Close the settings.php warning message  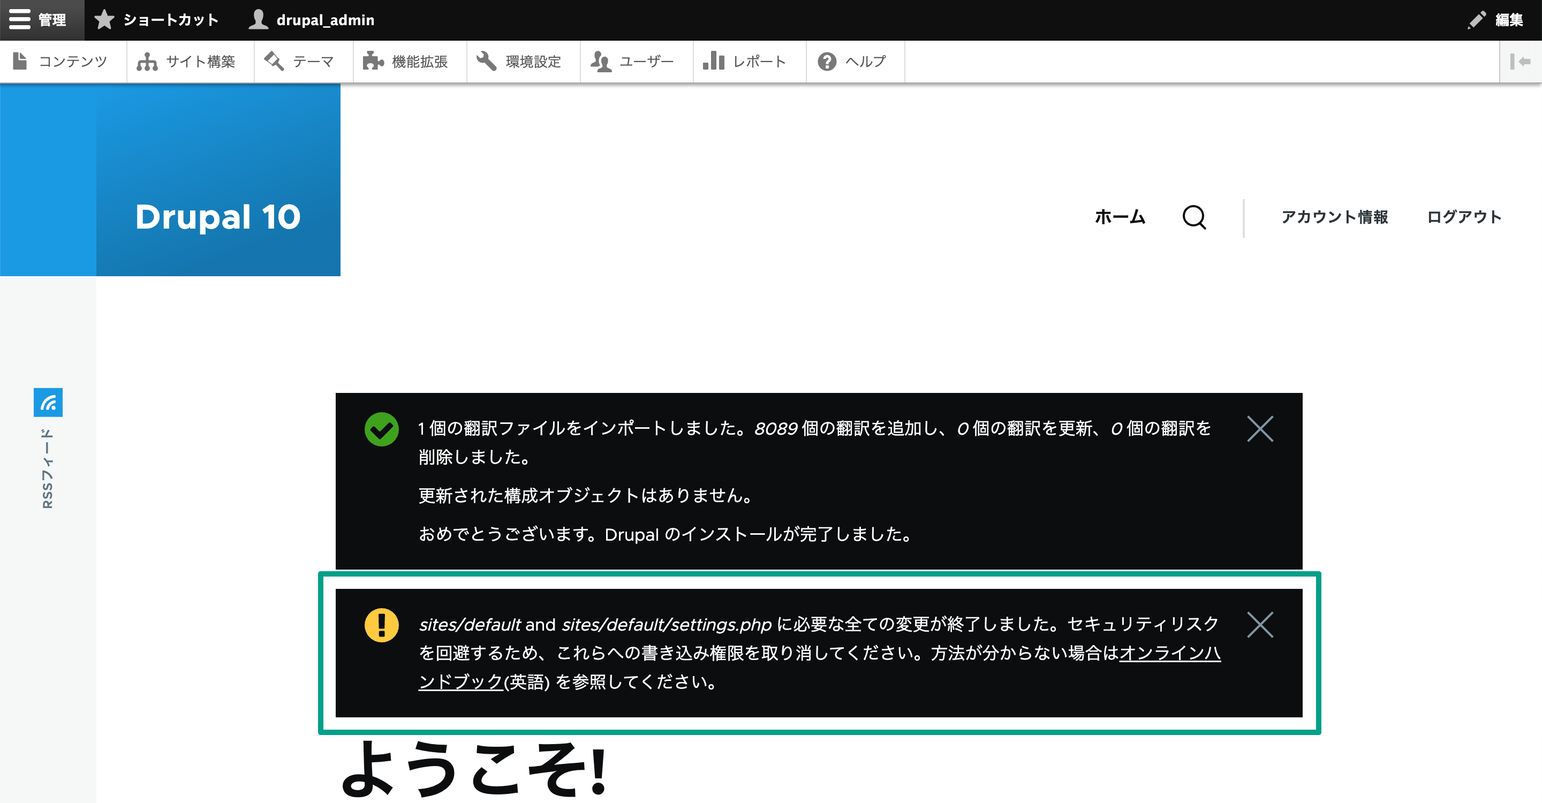point(1260,625)
